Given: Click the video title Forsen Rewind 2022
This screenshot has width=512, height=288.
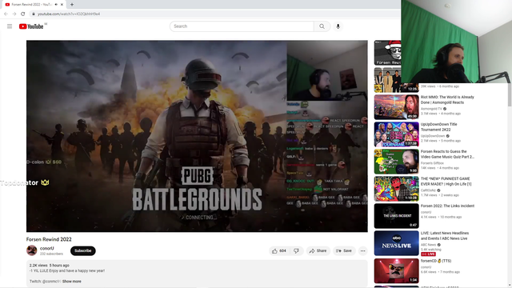Looking at the screenshot, I should coord(49,239).
